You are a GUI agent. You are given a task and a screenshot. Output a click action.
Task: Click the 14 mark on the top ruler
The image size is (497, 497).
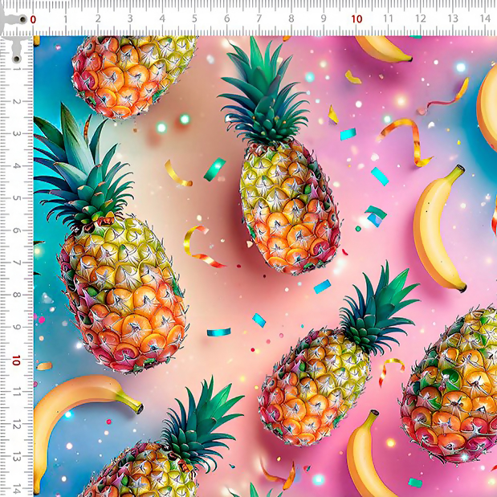485,18
